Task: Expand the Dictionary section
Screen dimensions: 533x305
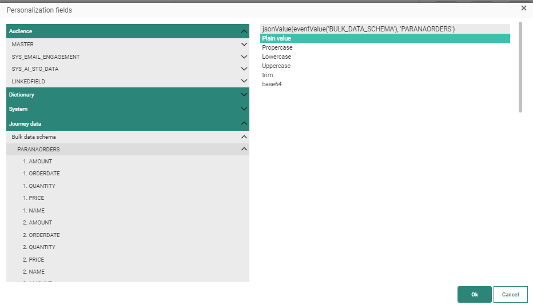Action: 244,95
